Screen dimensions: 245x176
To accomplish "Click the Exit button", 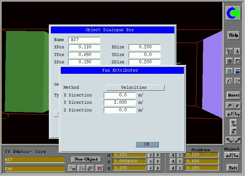I will 233,167.
